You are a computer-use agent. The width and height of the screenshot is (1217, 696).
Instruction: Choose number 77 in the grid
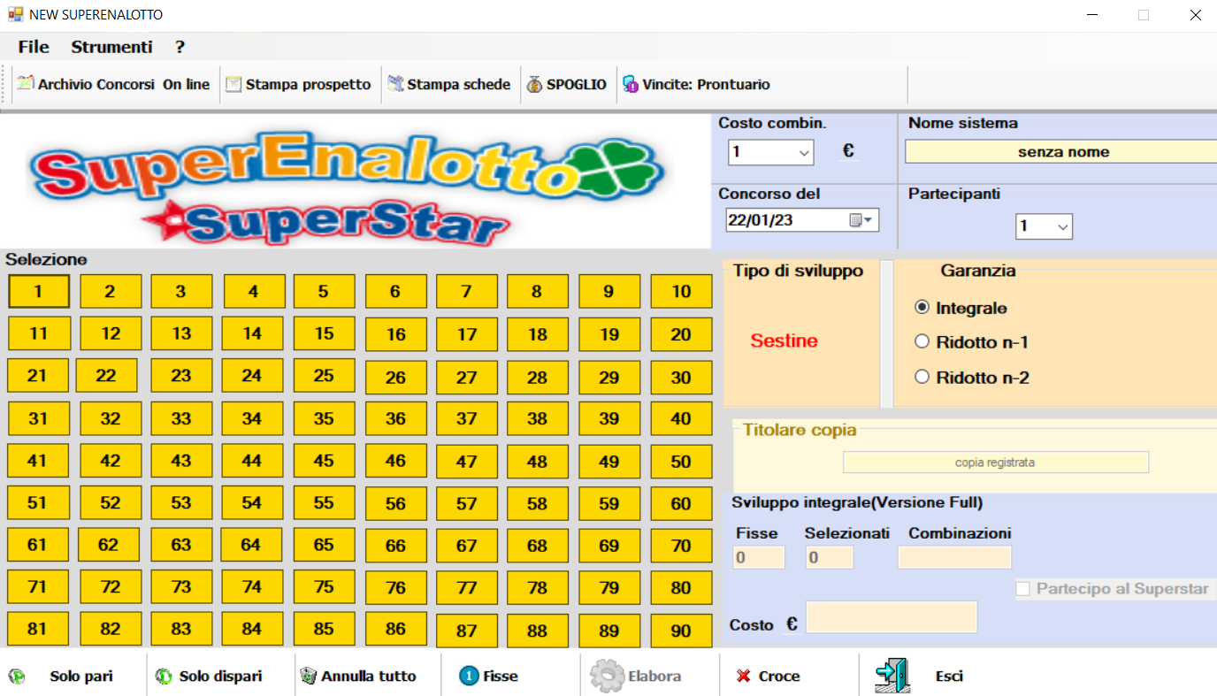point(467,587)
